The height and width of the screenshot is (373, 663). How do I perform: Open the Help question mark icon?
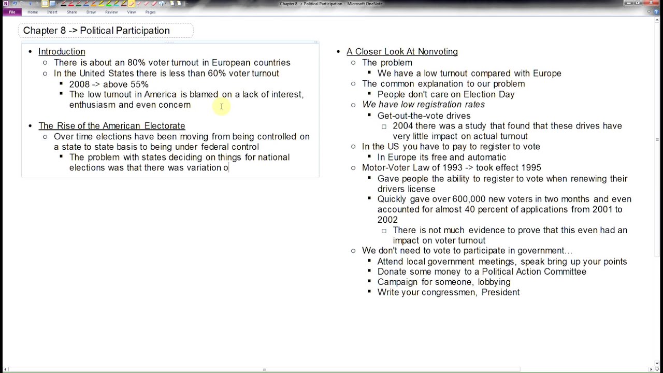656,12
